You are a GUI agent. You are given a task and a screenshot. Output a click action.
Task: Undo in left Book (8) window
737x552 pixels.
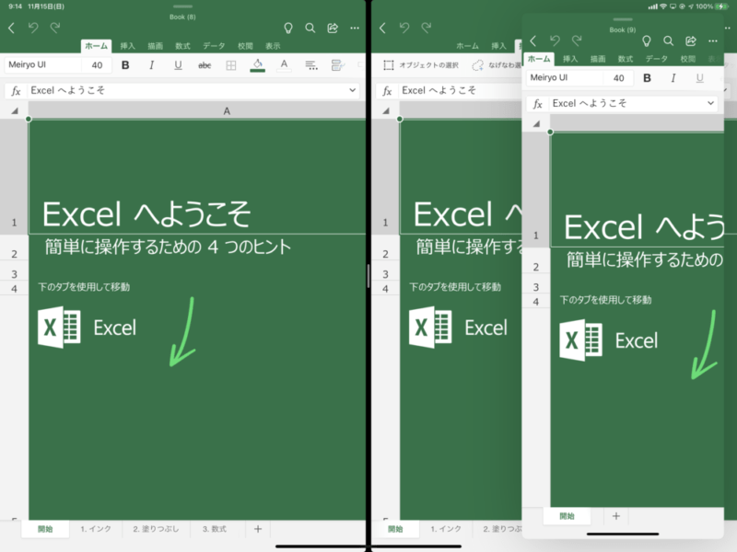click(x=33, y=28)
